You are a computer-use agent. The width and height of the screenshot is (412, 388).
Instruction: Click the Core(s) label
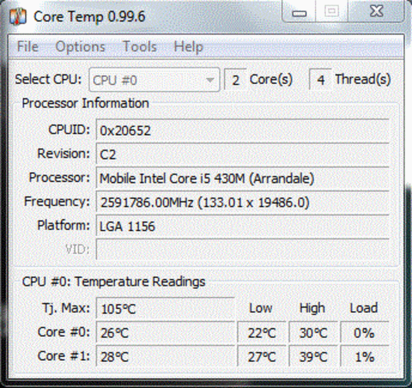tap(271, 80)
